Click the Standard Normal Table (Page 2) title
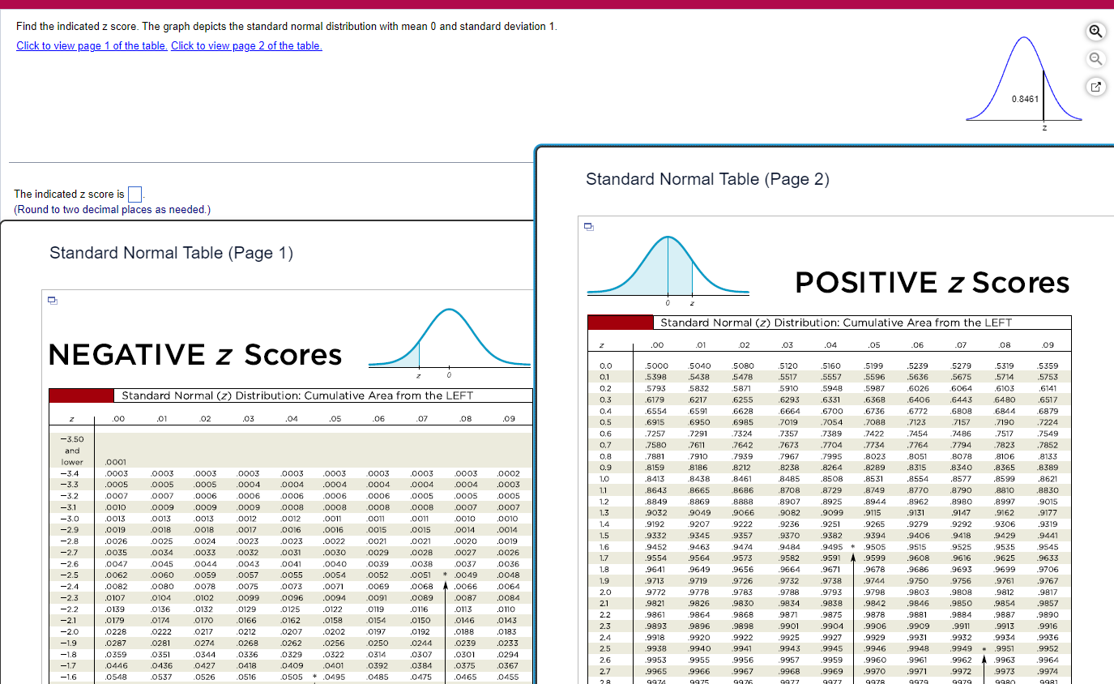This screenshot has height=684, width=1114. (x=707, y=179)
